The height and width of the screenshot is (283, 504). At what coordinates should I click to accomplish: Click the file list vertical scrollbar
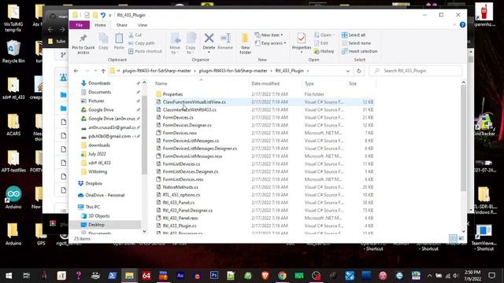[463, 138]
